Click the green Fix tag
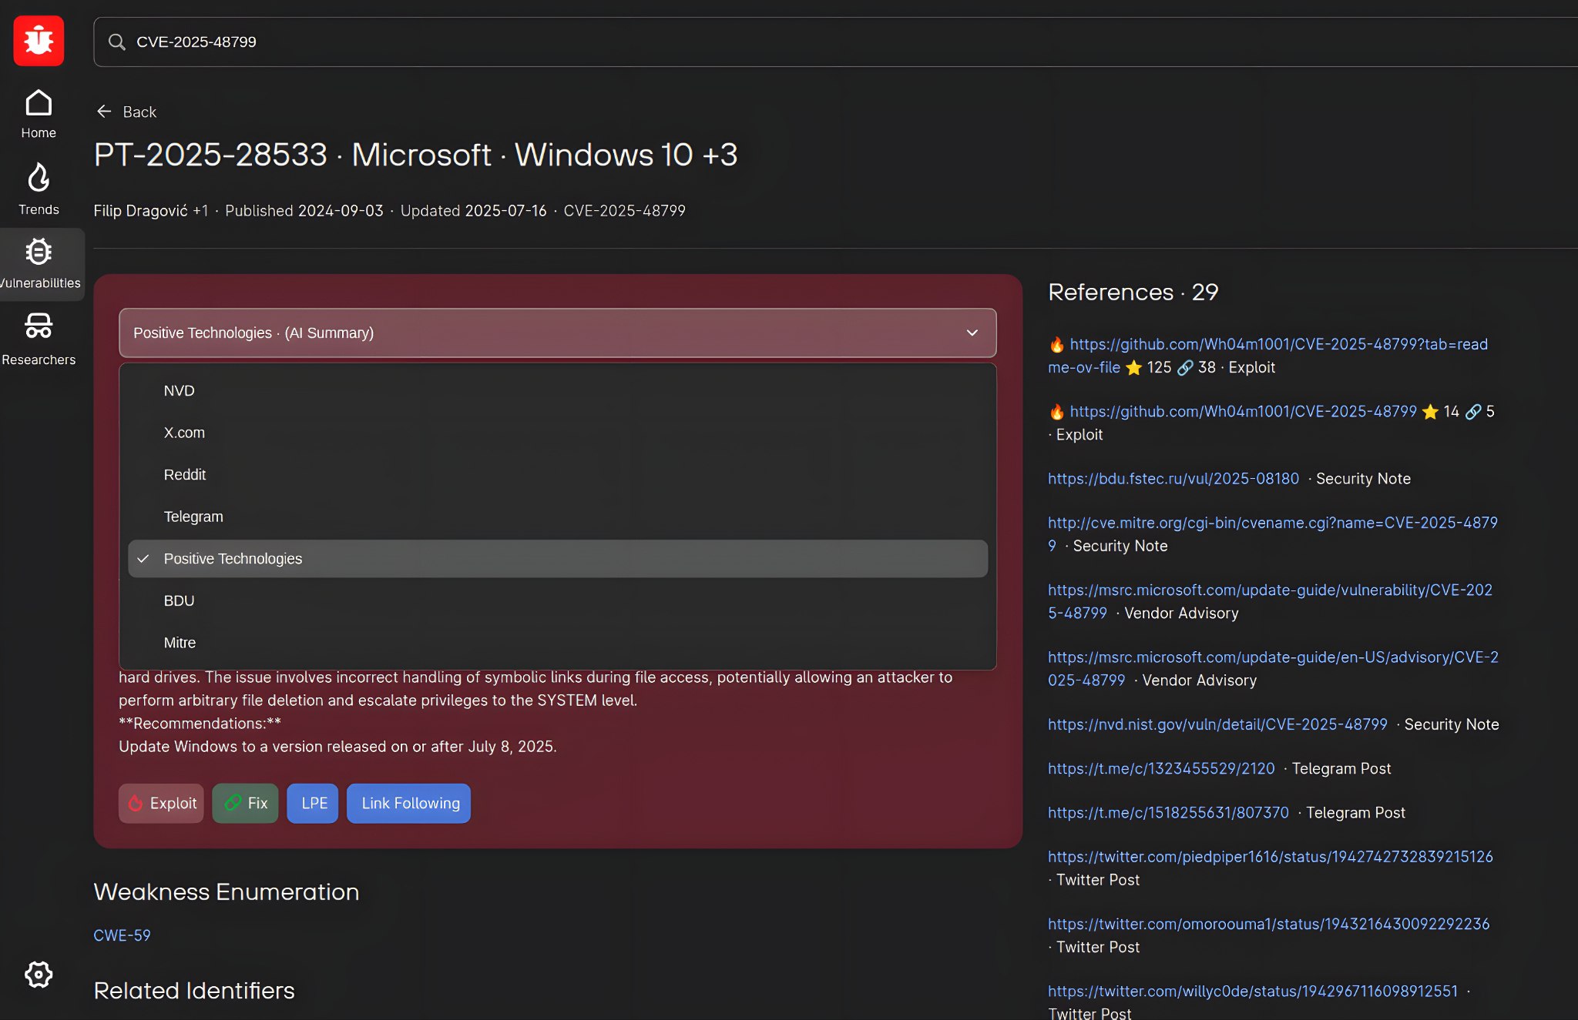1578x1020 pixels. point(245,803)
